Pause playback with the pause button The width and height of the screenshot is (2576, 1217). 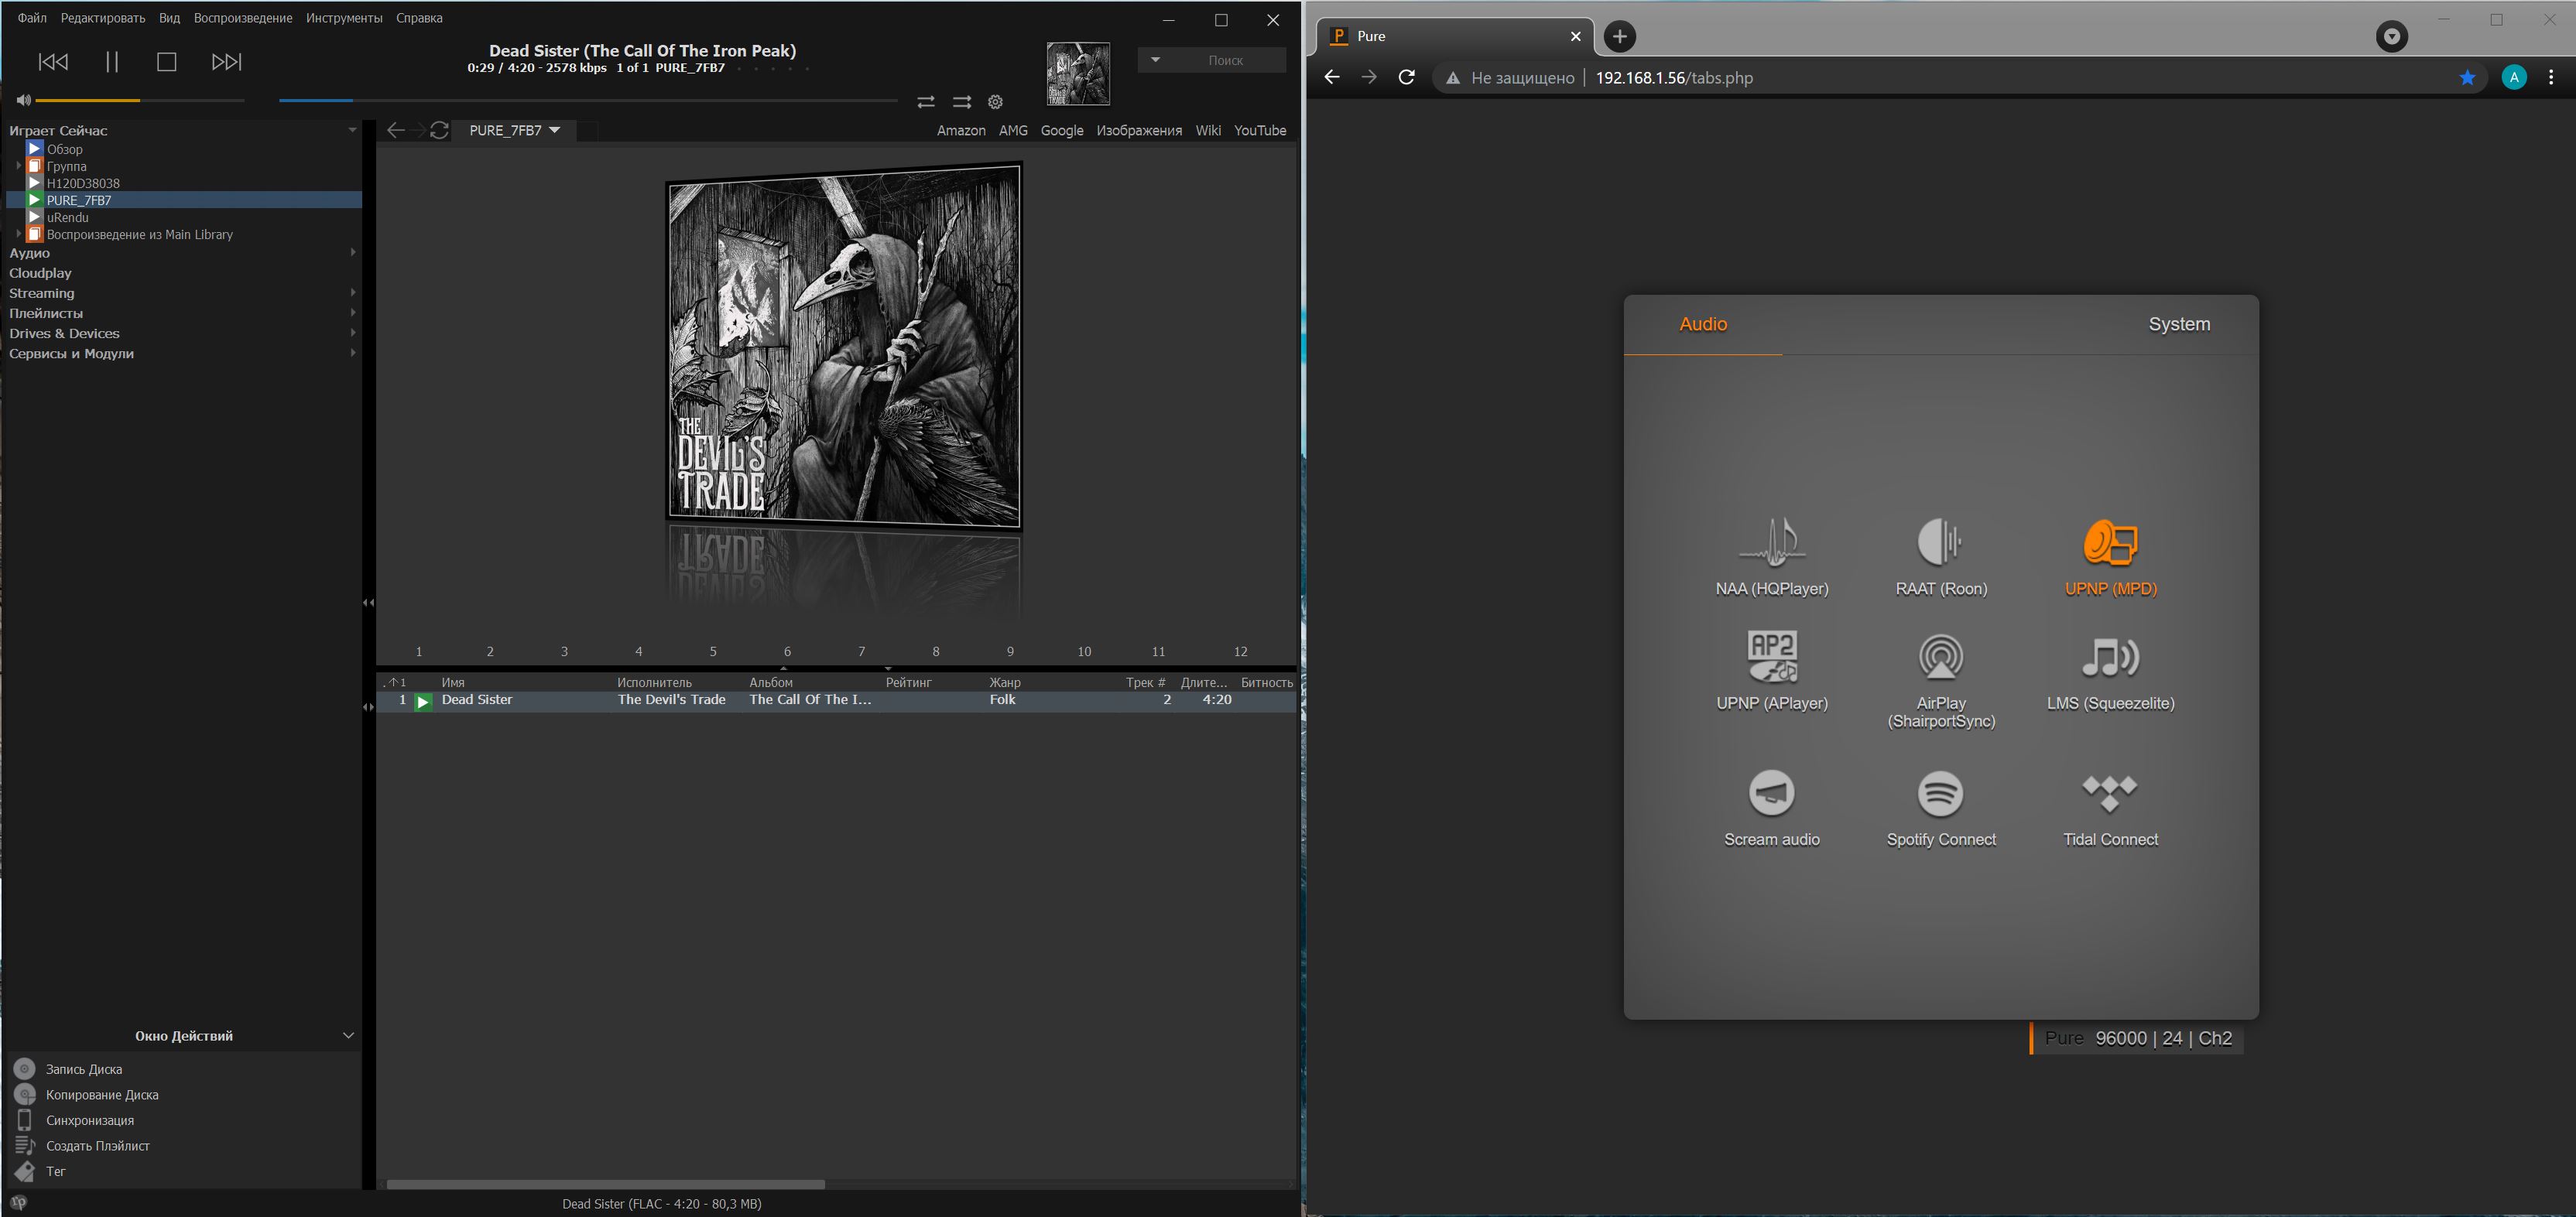112,62
